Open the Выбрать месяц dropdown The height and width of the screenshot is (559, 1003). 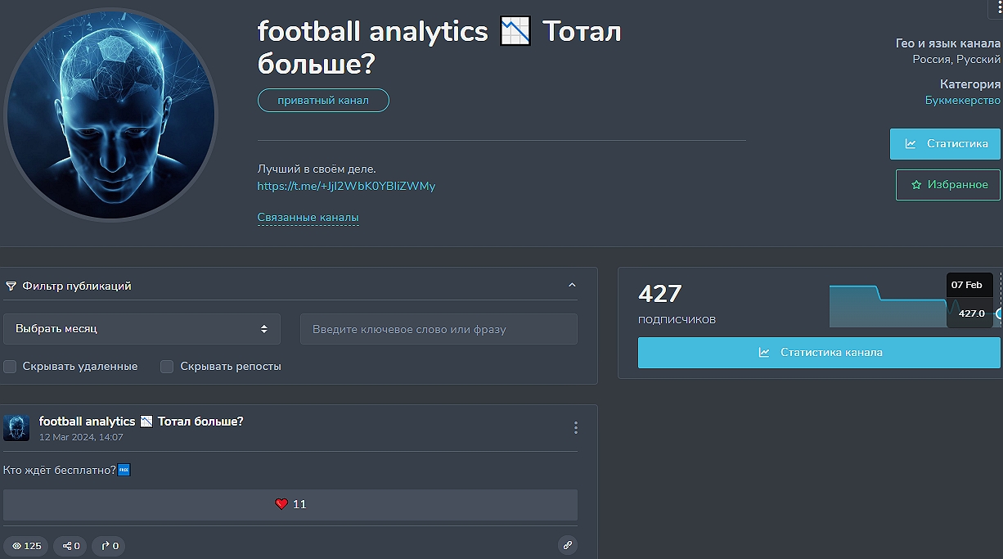point(142,329)
